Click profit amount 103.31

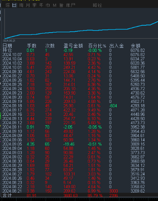(x=69, y=174)
